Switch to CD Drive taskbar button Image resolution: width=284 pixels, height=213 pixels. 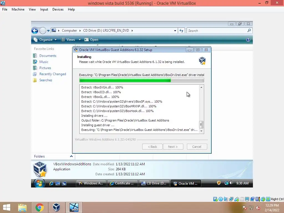[154, 183]
